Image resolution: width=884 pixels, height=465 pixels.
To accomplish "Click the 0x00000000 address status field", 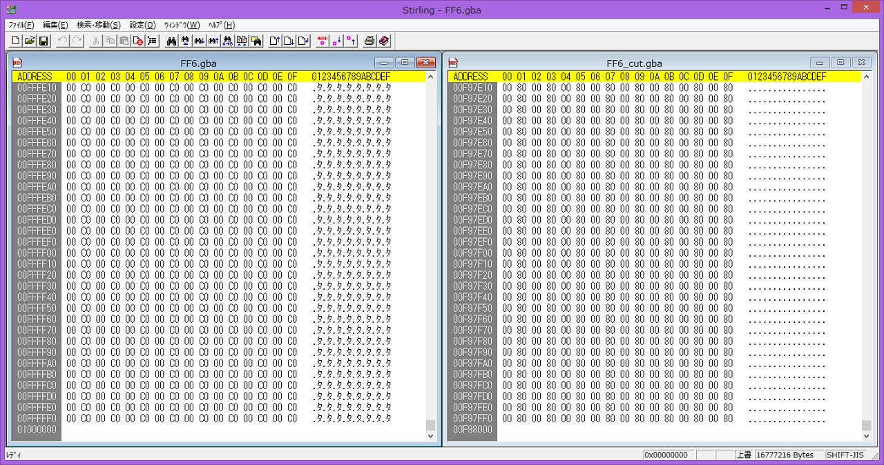I will 669,455.
